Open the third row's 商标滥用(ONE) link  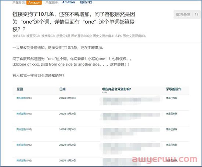24,129
